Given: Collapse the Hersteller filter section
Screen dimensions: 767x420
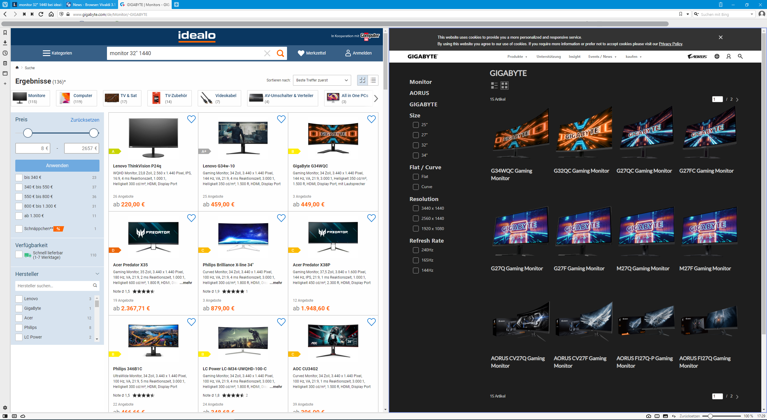Looking at the screenshot, I should tap(97, 274).
